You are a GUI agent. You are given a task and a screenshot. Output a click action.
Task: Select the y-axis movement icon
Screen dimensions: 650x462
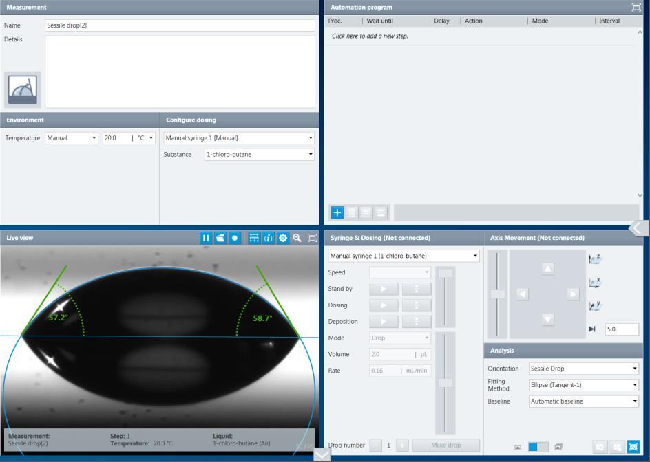[x=596, y=306]
